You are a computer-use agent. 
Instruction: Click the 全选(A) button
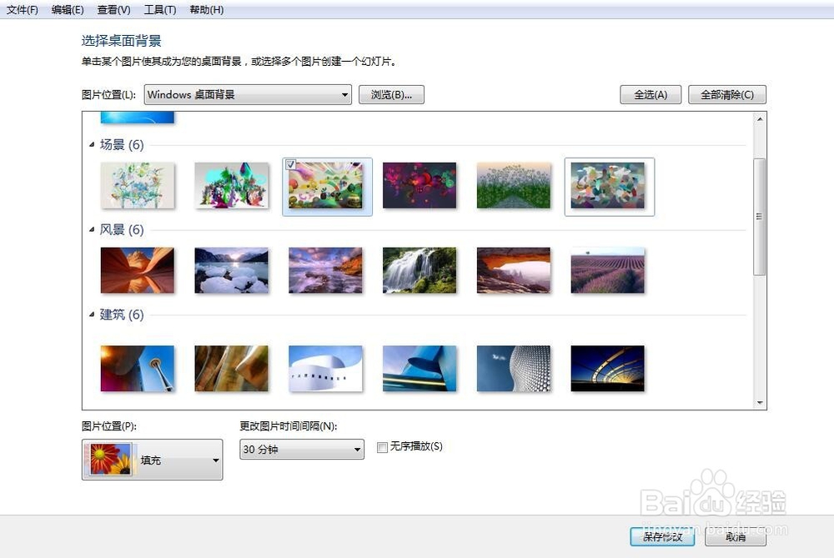point(651,95)
